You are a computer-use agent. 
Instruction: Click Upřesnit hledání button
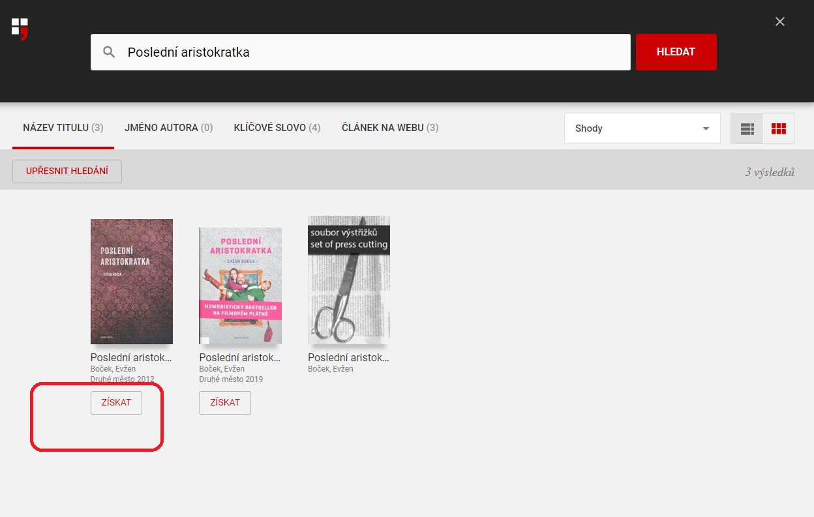pyautogui.click(x=67, y=171)
